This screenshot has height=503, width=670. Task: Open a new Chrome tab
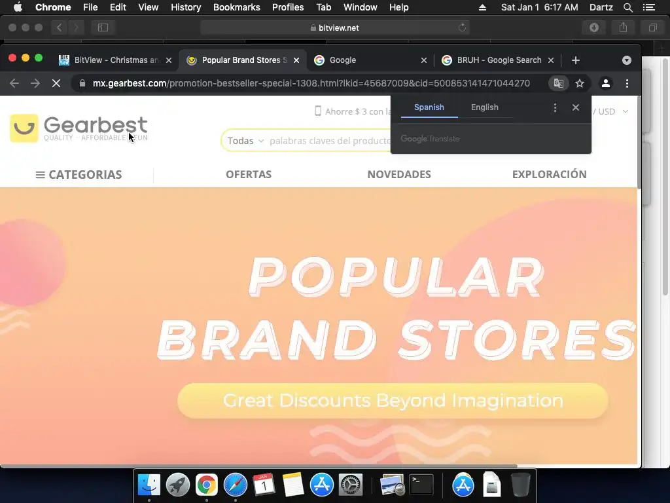tap(576, 60)
